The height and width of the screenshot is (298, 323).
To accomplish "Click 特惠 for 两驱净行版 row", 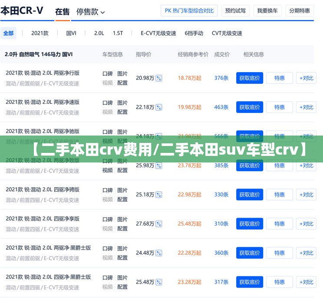I will pyautogui.click(x=280, y=78).
